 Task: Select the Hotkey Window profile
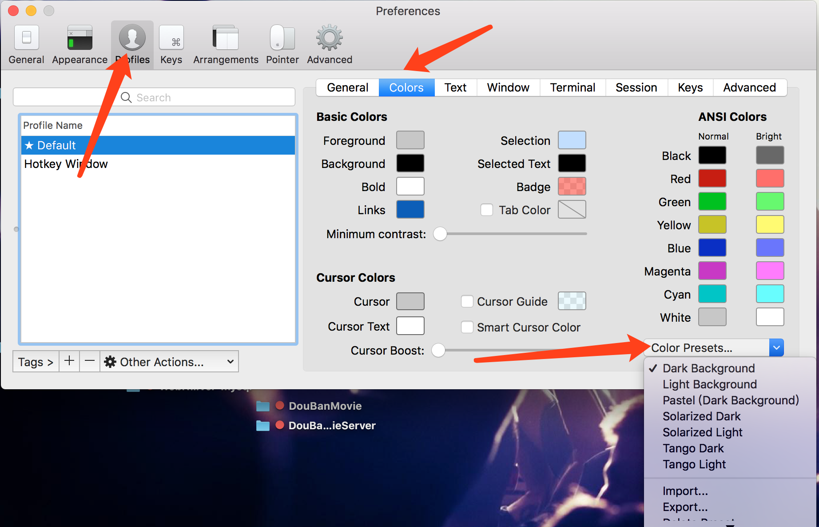point(66,164)
